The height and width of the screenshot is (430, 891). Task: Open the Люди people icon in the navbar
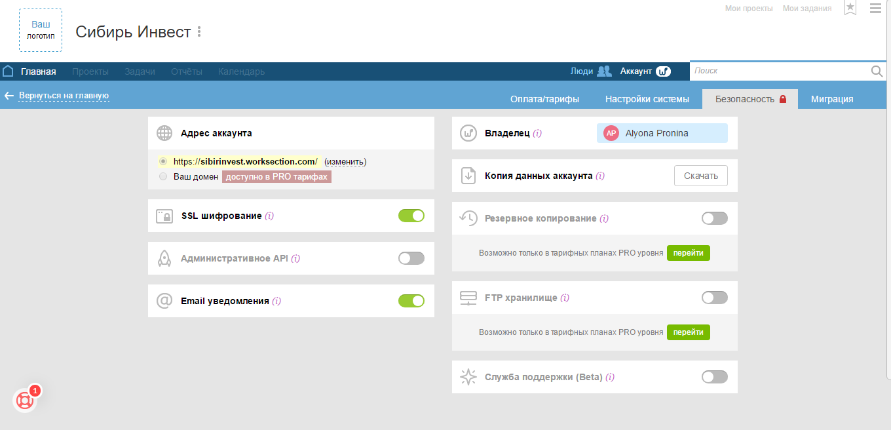coord(603,71)
